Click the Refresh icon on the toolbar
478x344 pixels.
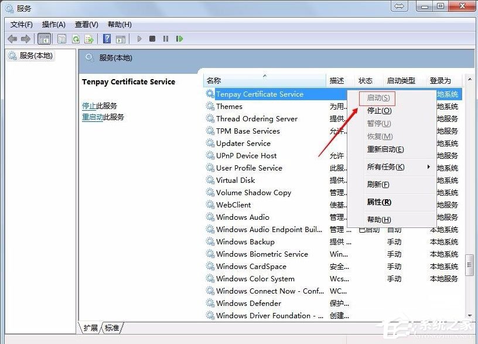(76, 39)
